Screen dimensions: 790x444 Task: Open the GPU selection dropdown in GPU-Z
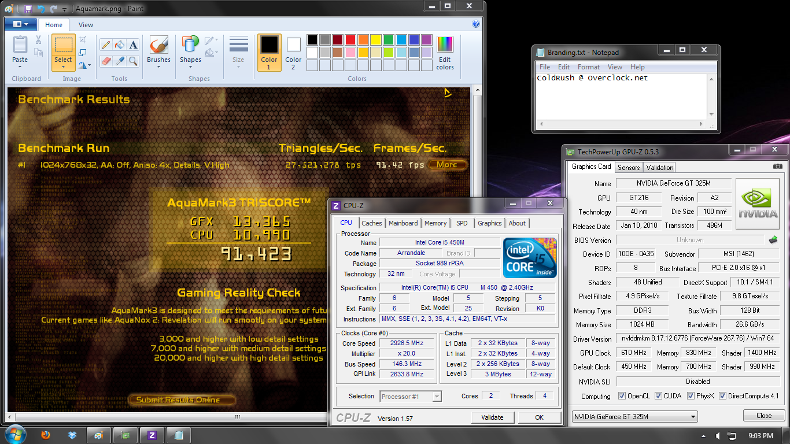[635, 416]
